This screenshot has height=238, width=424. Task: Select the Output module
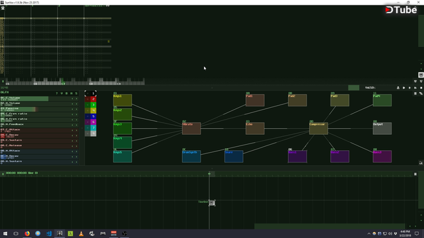pos(382,128)
